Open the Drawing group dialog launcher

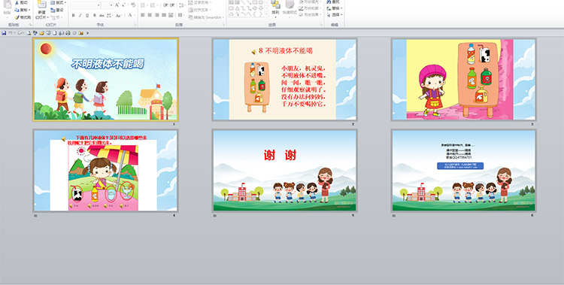pyautogui.click(x=322, y=25)
